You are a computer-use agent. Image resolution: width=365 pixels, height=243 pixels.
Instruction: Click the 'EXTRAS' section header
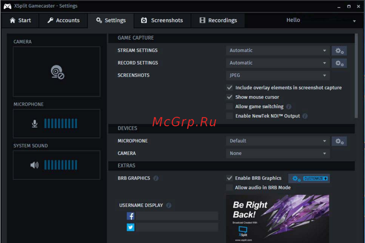(x=232, y=166)
